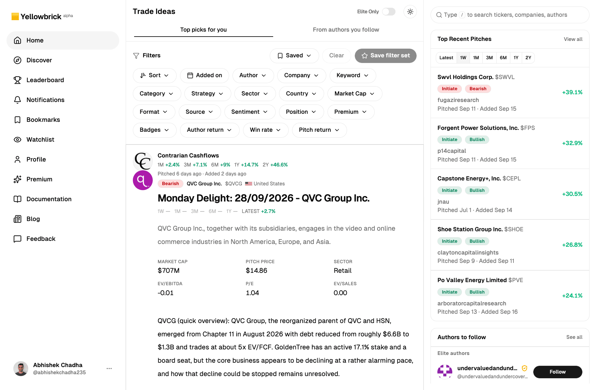Switch to Top picks for you tab
Viewport: 596px width, 390px height.
click(x=204, y=30)
